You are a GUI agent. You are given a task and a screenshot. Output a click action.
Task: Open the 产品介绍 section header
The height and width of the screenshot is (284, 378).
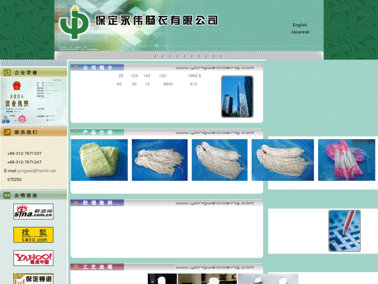[97, 132]
